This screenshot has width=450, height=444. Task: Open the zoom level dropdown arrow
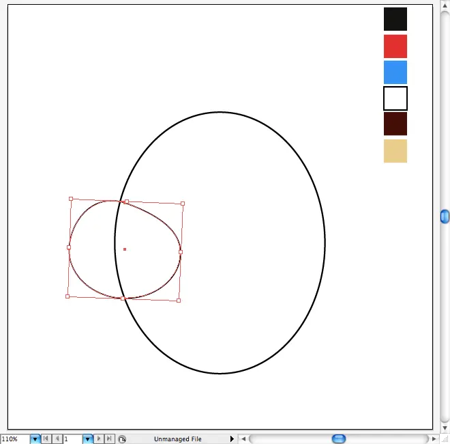[35, 439]
